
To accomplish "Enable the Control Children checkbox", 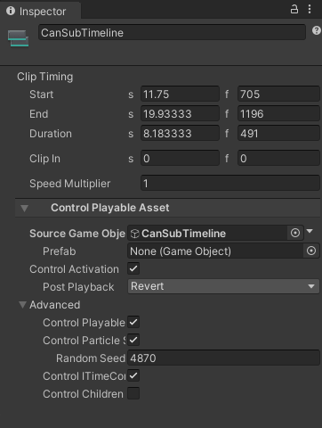I will click(133, 393).
